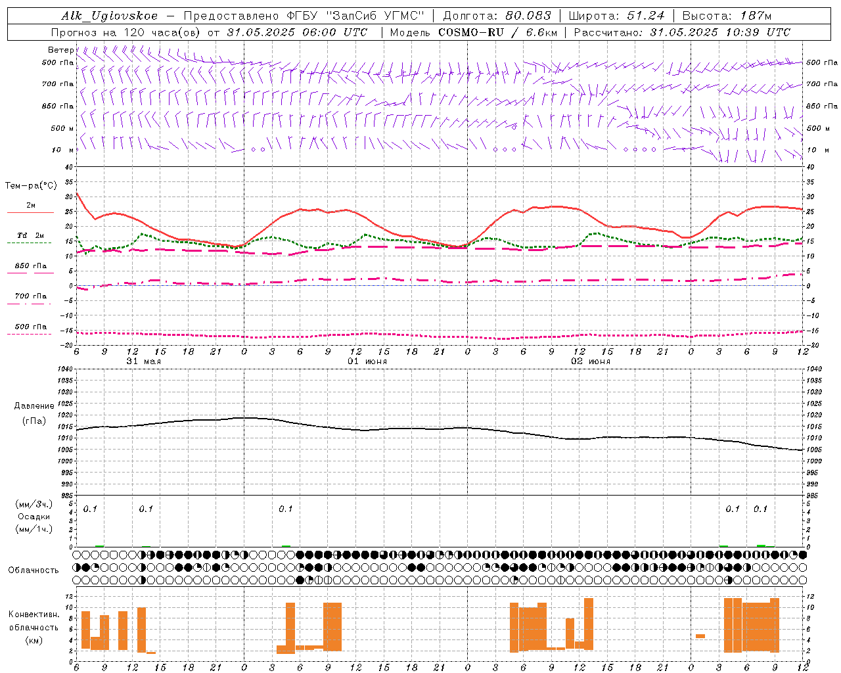
Task: Click the longitude value Долгота: 80.083
Action: [x=499, y=16]
